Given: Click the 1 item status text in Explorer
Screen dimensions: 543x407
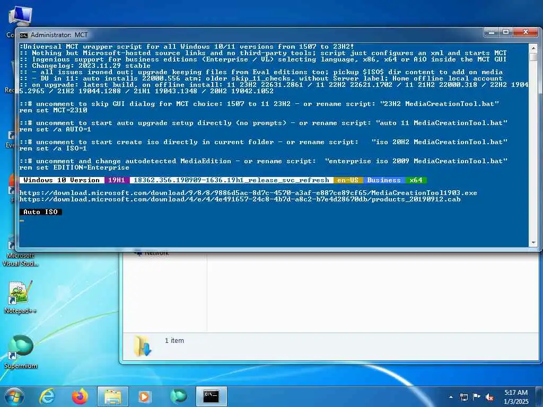Looking at the screenshot, I should click(x=174, y=341).
